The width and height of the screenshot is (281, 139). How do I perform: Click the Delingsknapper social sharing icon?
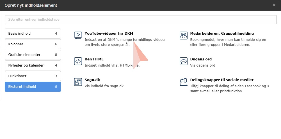coord(183,82)
